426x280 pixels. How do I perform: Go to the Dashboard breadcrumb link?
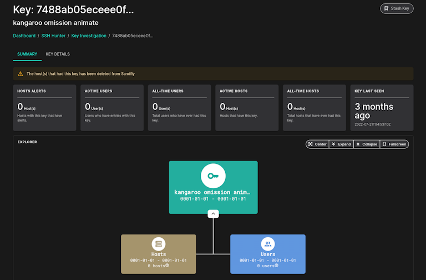(24, 36)
